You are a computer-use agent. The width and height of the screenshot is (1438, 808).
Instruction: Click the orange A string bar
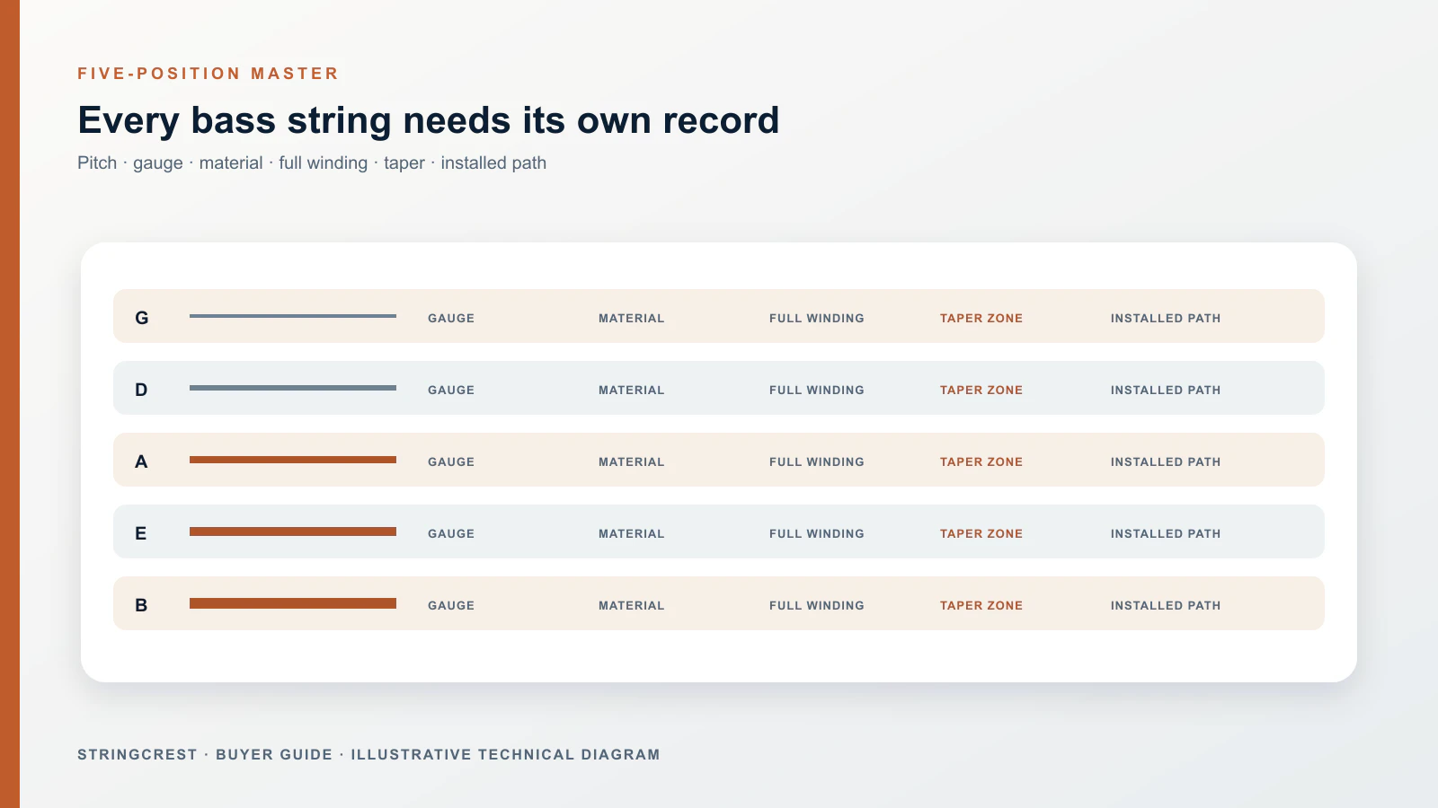293,460
